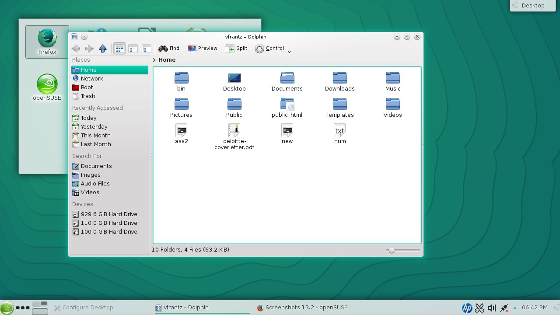The image size is (560, 315).
Task: Open the num text file
Action: pos(340,133)
